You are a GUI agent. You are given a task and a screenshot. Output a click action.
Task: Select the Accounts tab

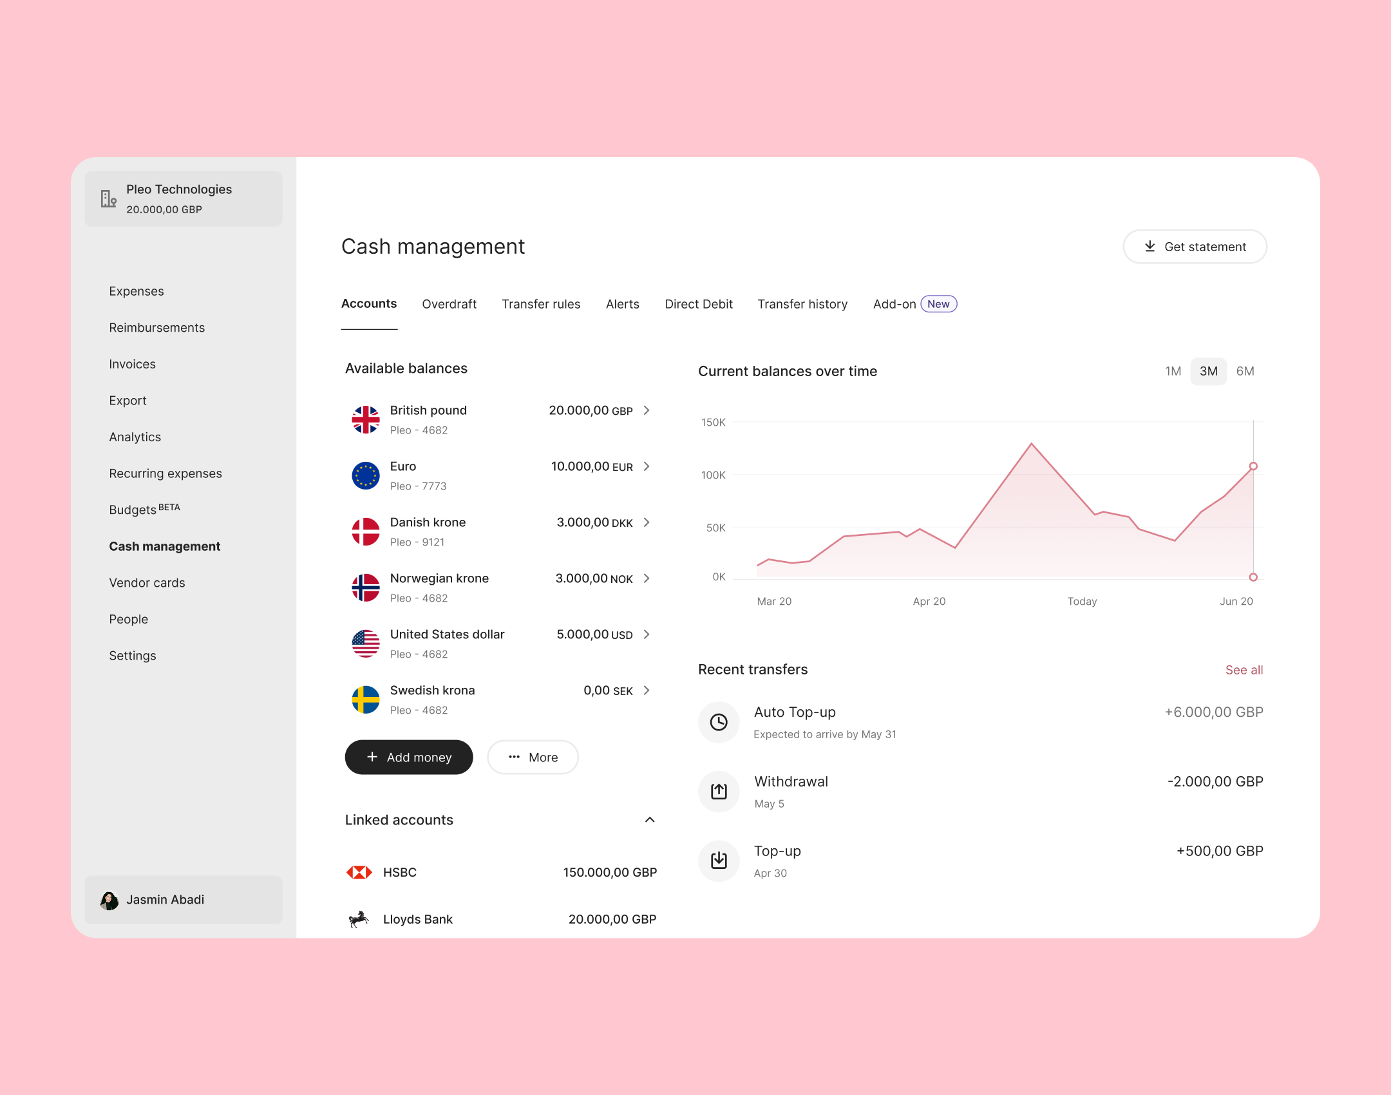[369, 304]
